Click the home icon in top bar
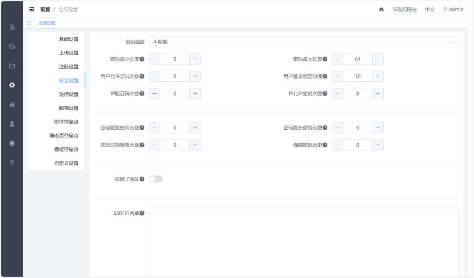Viewport: 474px width, 278px height. 381,9
